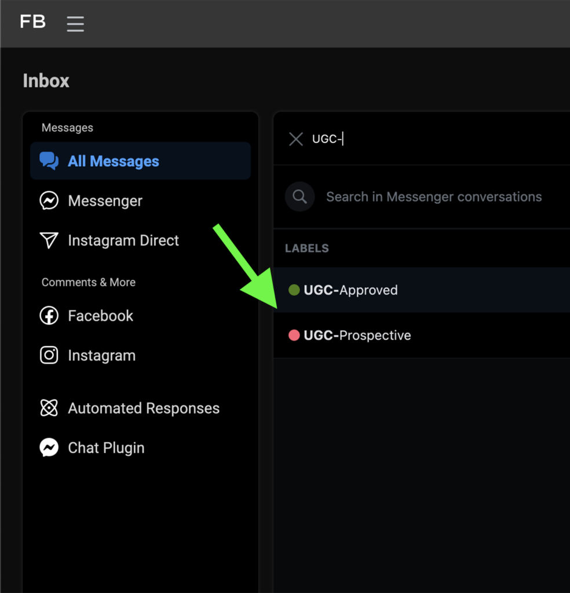Click the Chat Plugin bubble icon
Image resolution: width=570 pixels, height=593 pixels.
(49, 448)
